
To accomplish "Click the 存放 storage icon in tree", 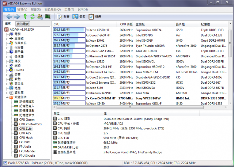I will click(x=11, y=61).
